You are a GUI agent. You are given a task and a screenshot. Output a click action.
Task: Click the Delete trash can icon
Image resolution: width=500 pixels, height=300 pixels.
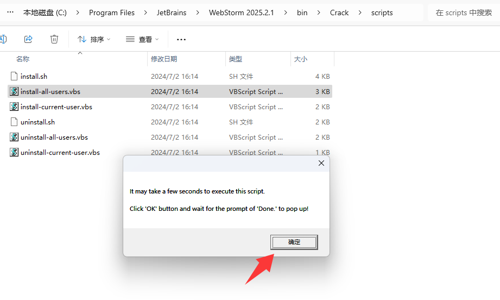[54, 39]
